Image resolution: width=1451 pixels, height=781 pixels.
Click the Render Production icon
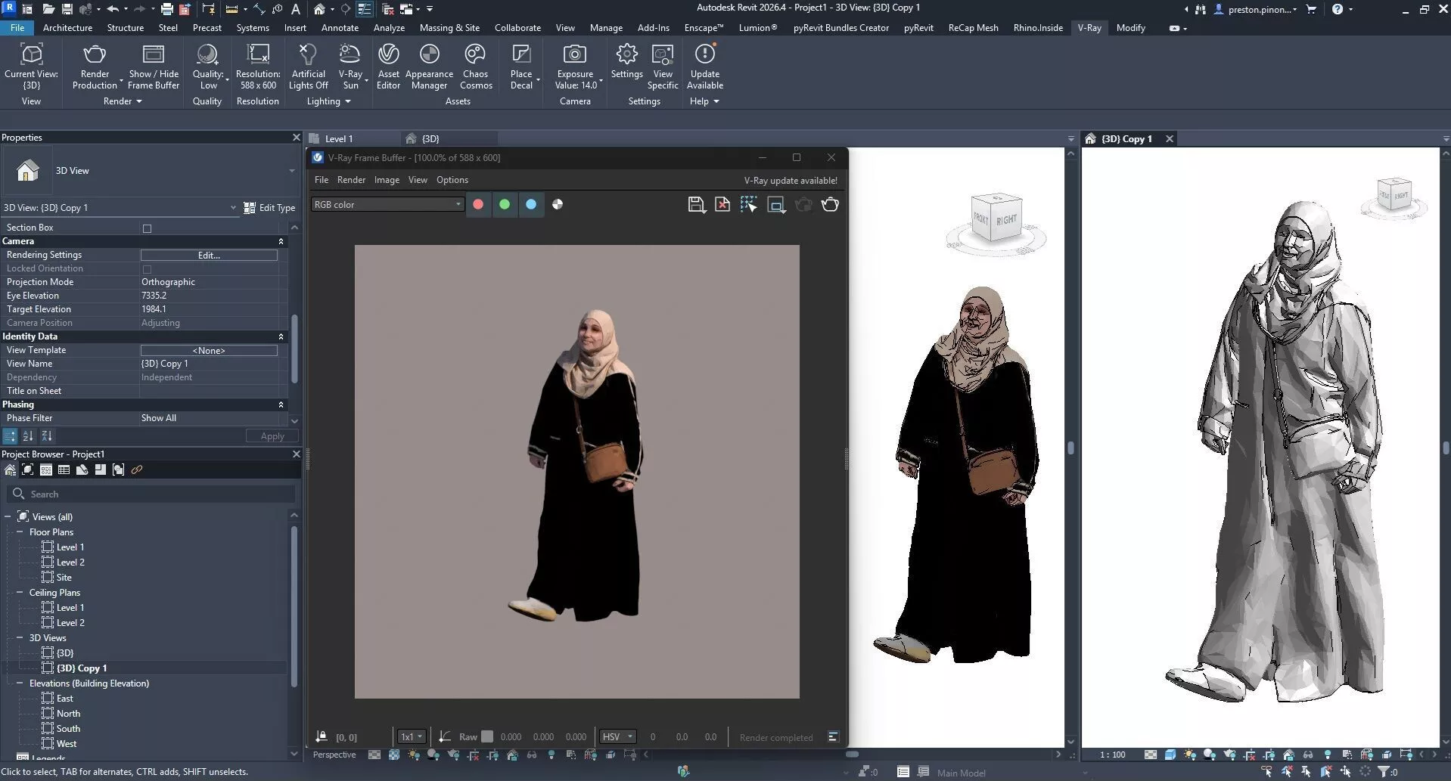[95, 54]
